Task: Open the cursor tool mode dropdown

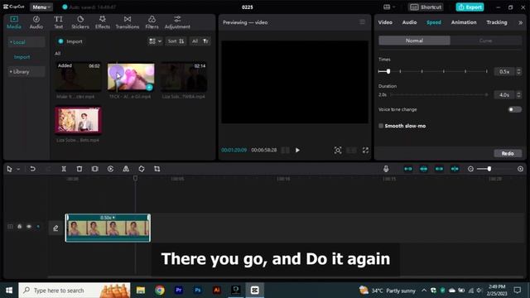Action: pyautogui.click(x=18, y=169)
